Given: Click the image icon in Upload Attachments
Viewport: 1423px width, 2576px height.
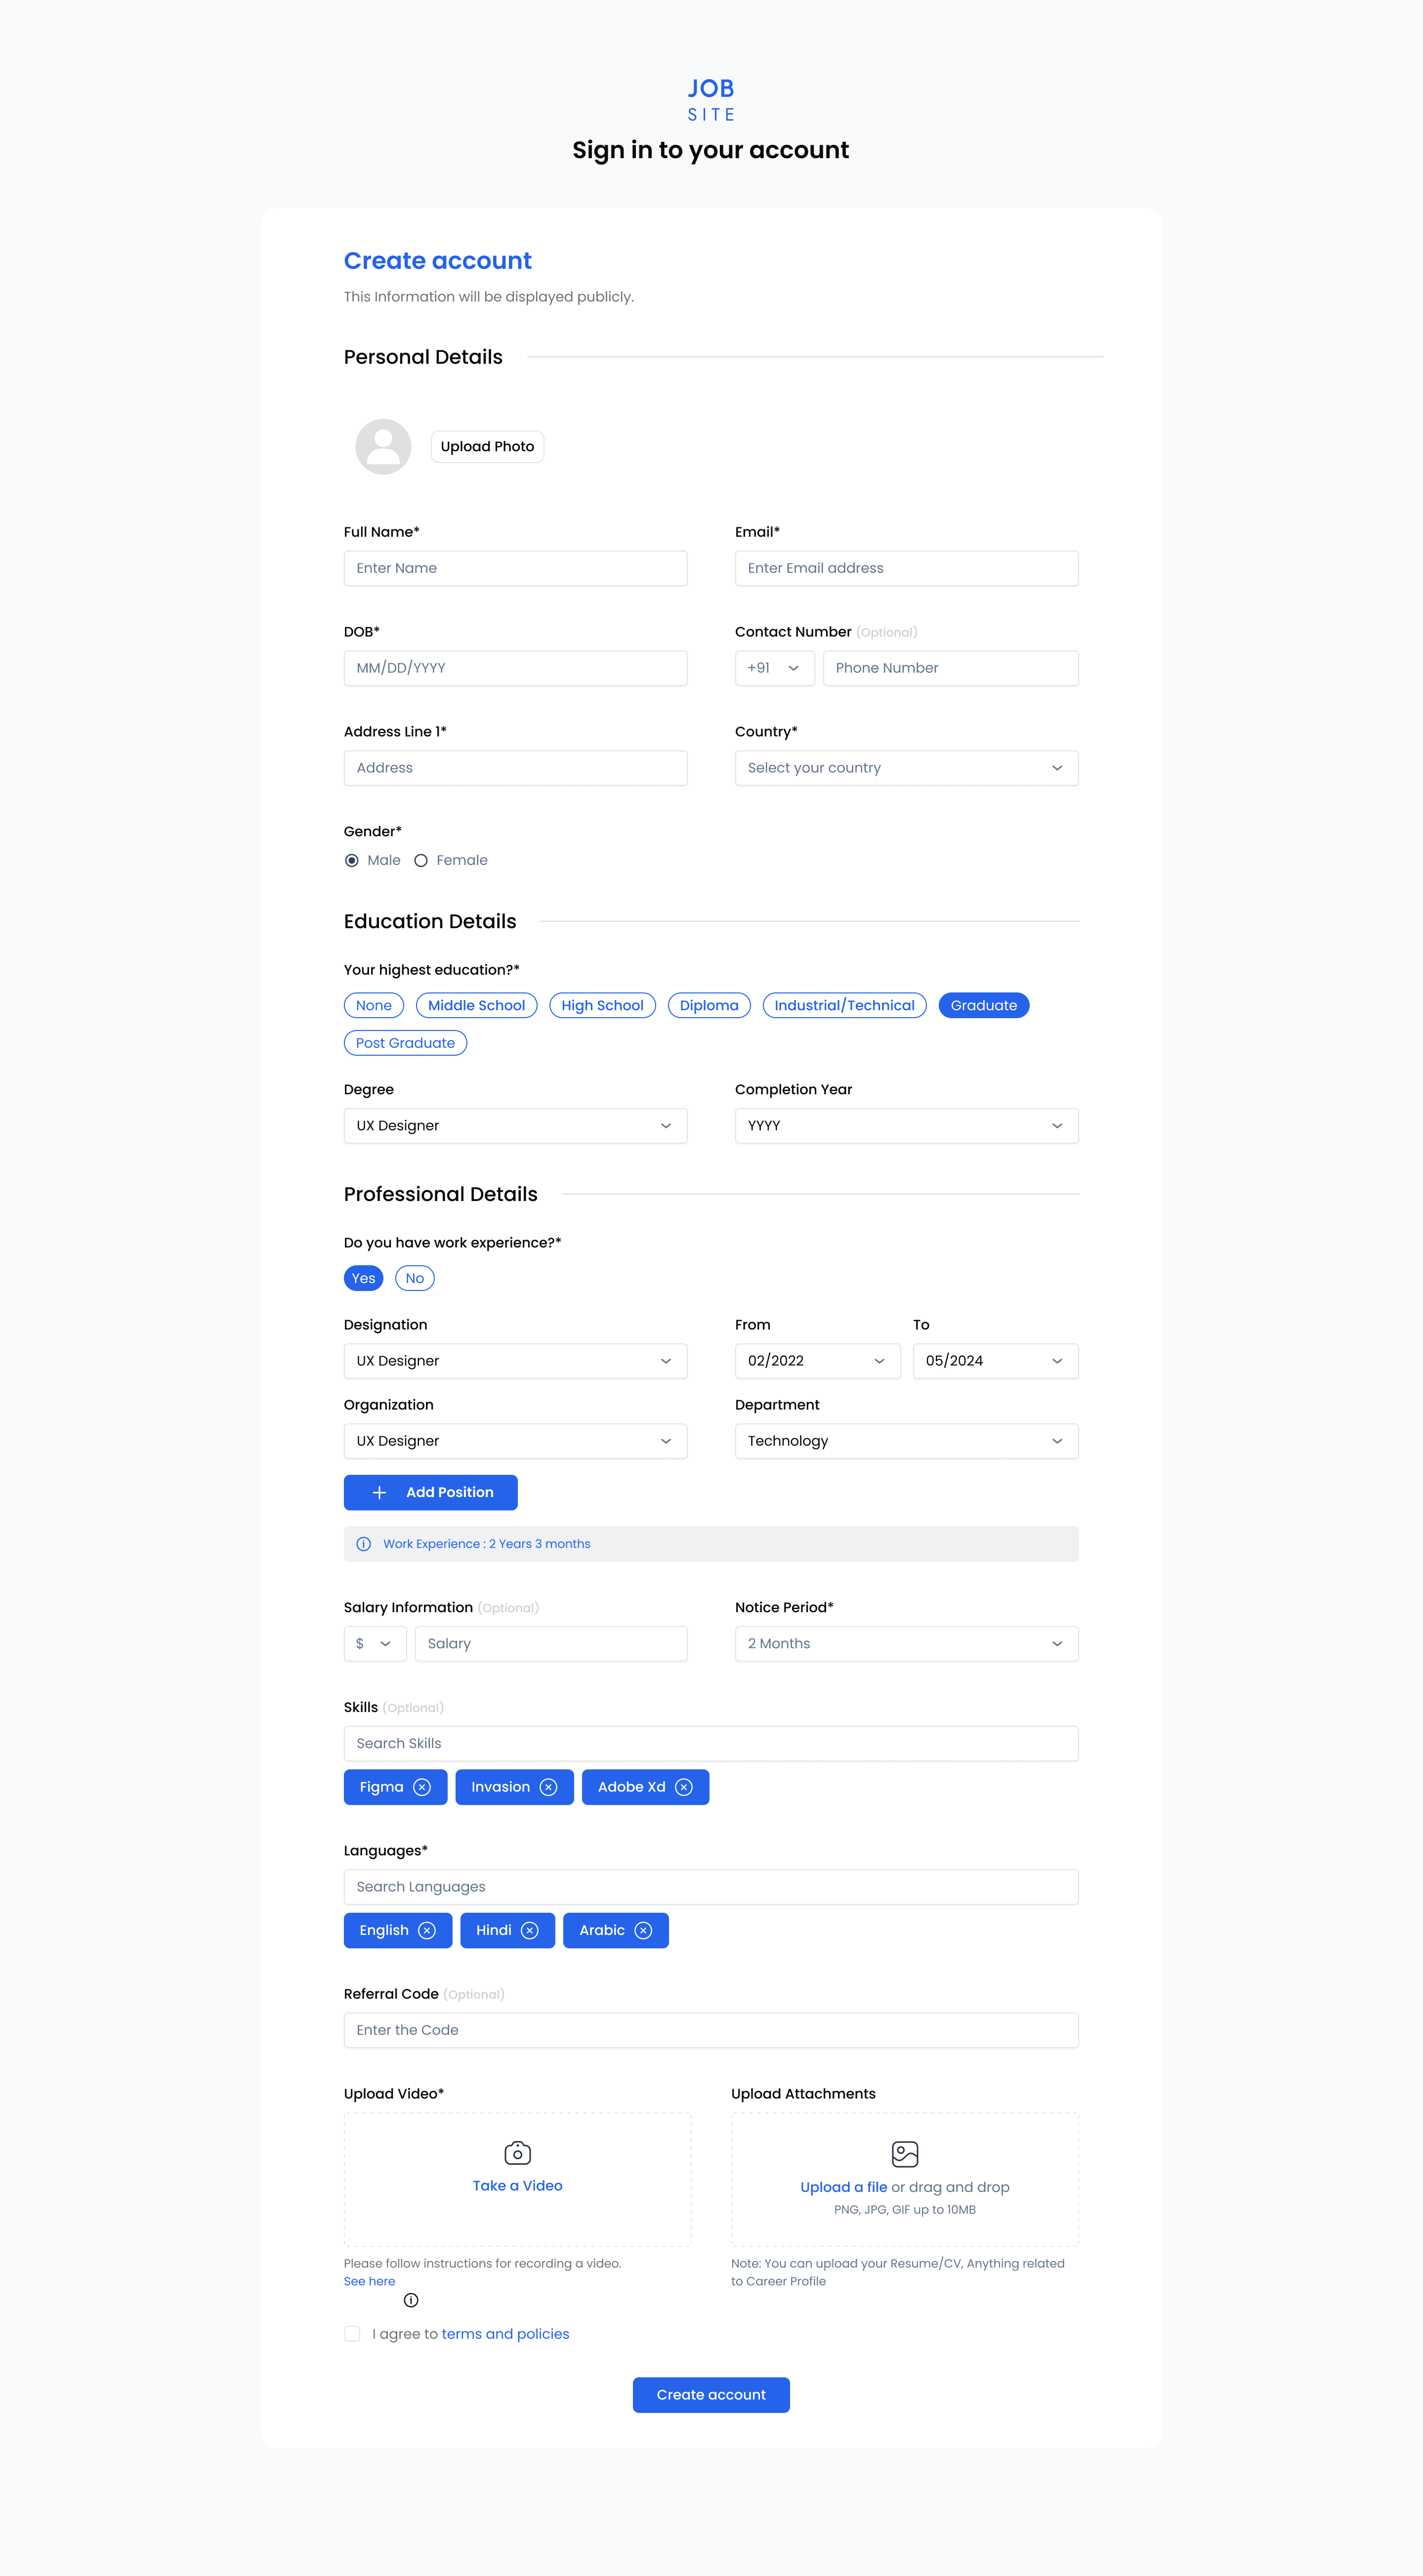Looking at the screenshot, I should (905, 2153).
